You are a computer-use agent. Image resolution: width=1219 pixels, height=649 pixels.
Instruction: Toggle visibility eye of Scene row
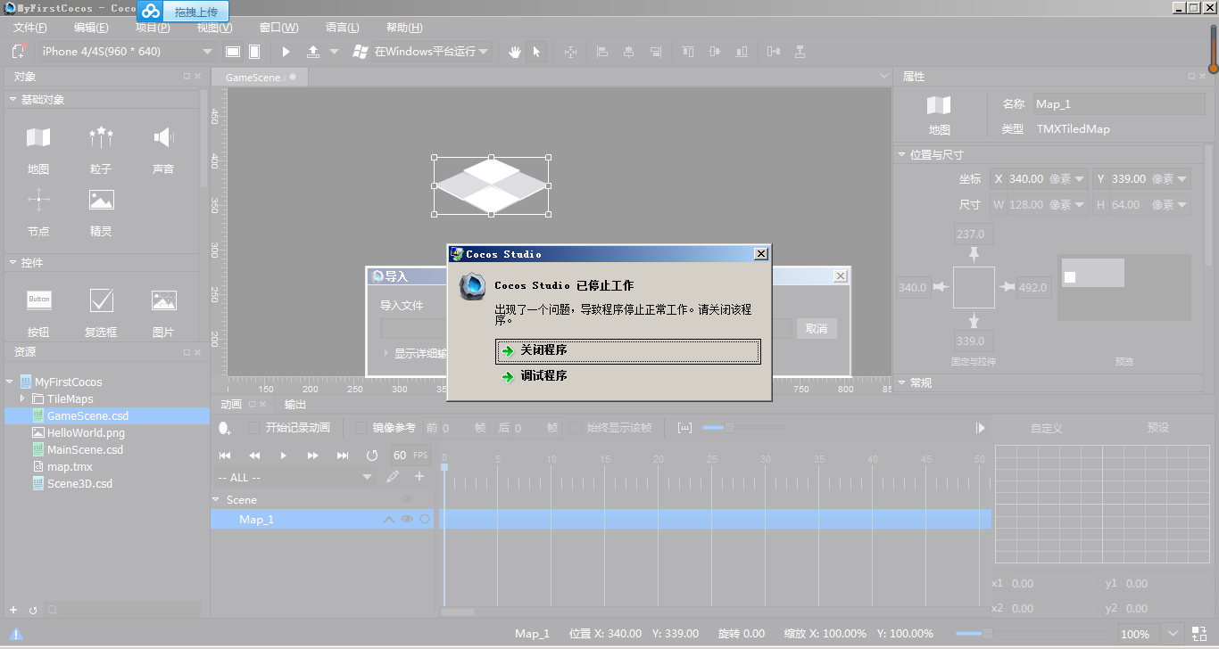click(x=406, y=499)
